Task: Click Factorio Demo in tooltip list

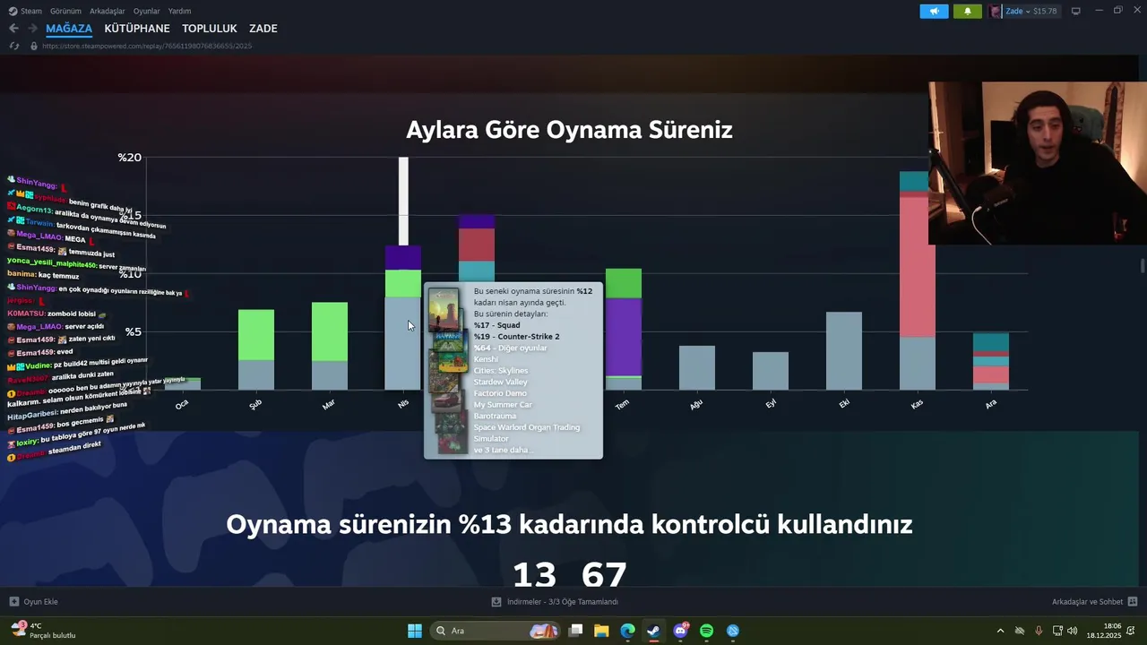Action: (500, 393)
